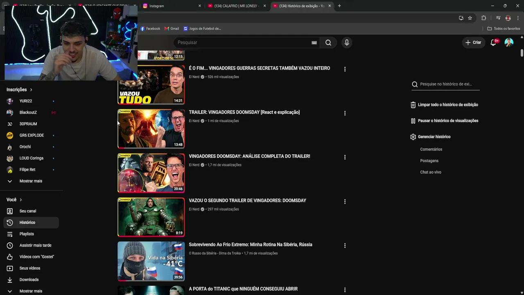This screenshot has height=295, width=524.
Task: Click the BlackoutZ channel avatar
Action: click(x=10, y=113)
